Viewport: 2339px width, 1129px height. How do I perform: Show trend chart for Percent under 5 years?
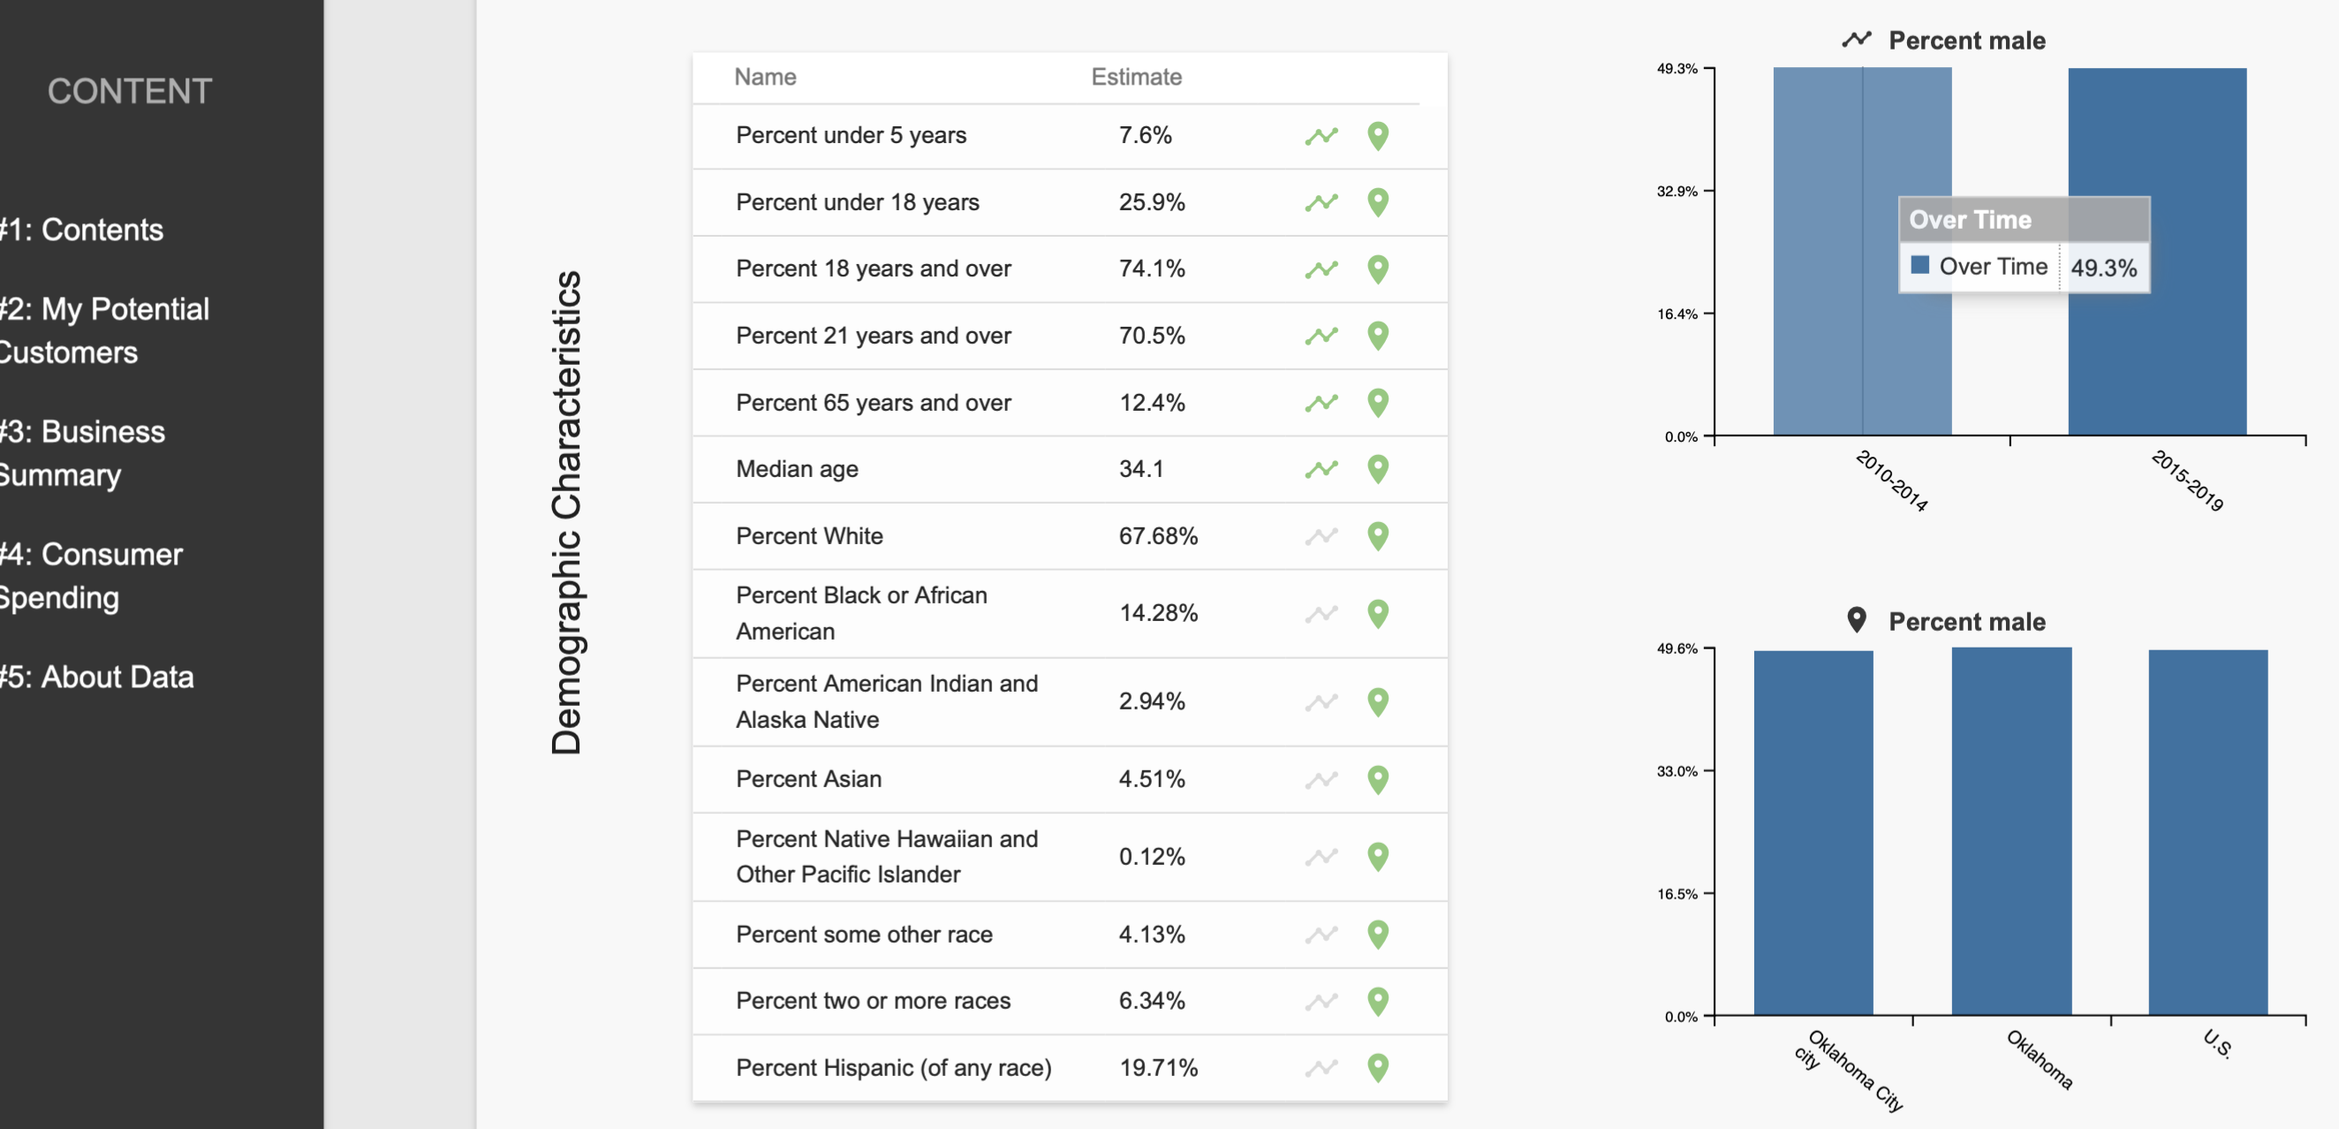[x=1321, y=136]
